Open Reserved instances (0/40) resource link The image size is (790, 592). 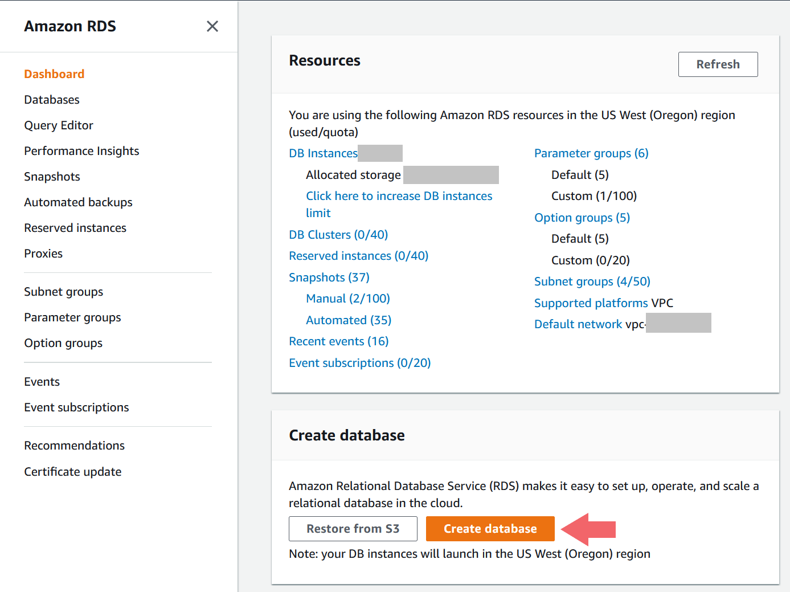[x=358, y=256]
